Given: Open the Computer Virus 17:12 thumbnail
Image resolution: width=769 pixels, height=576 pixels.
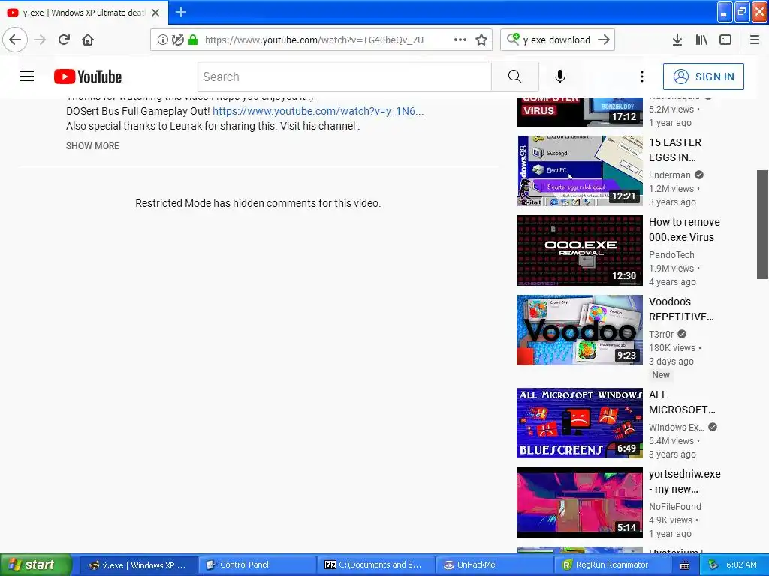Looking at the screenshot, I should pyautogui.click(x=579, y=112).
